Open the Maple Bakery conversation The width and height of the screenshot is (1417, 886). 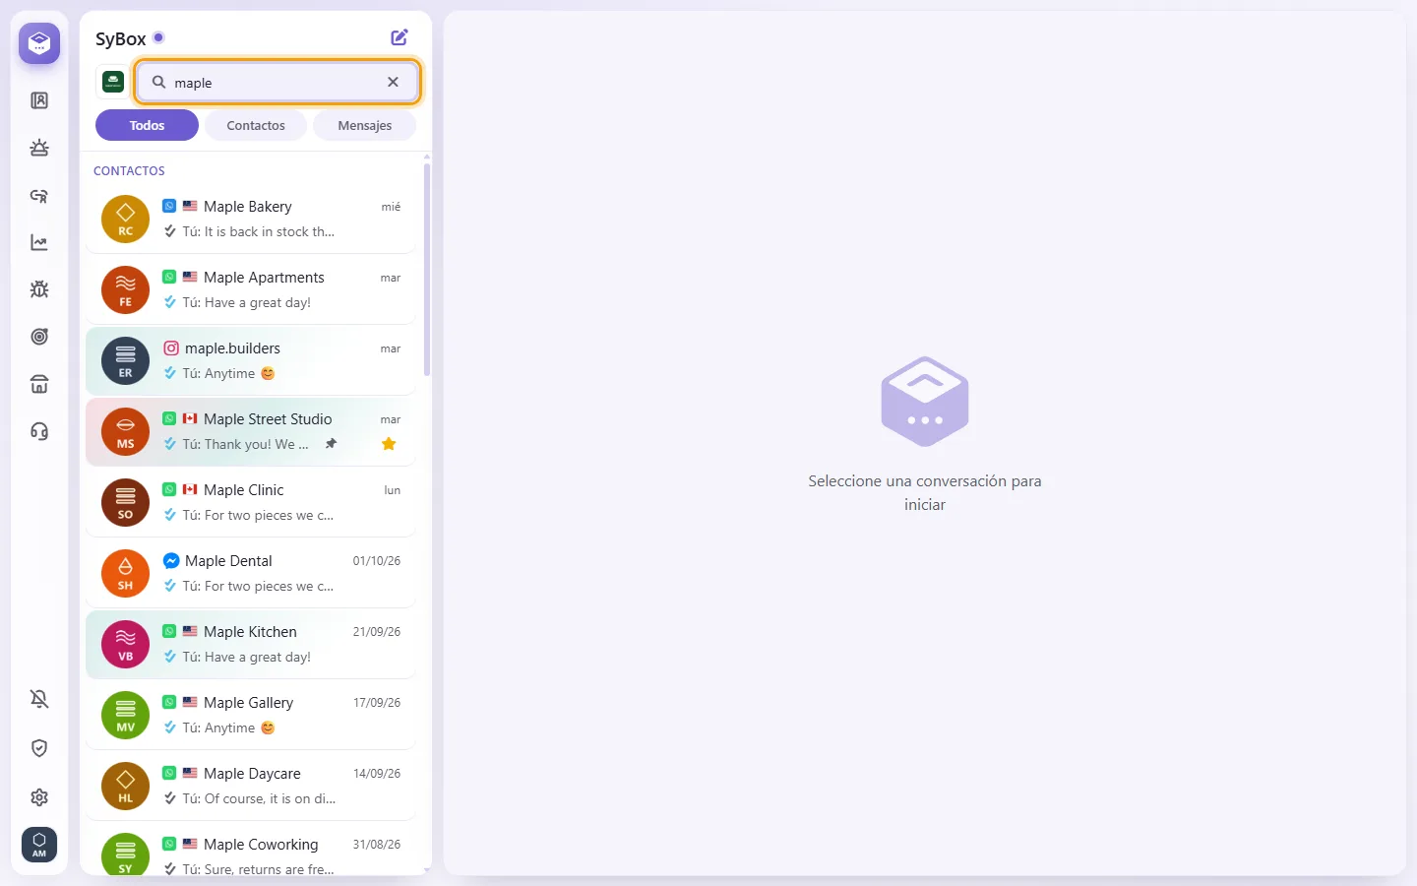(251, 219)
